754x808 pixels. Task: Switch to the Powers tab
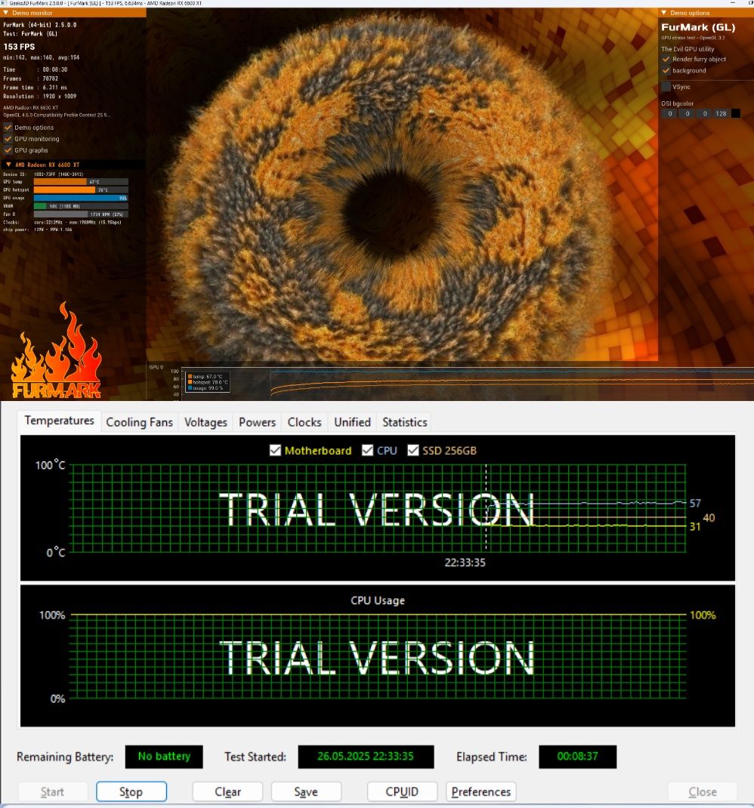tap(258, 422)
